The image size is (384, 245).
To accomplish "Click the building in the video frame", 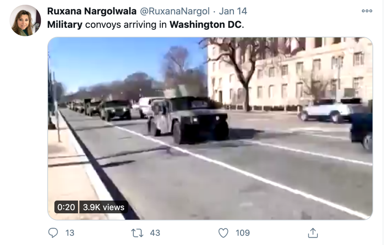I will 290,74.
